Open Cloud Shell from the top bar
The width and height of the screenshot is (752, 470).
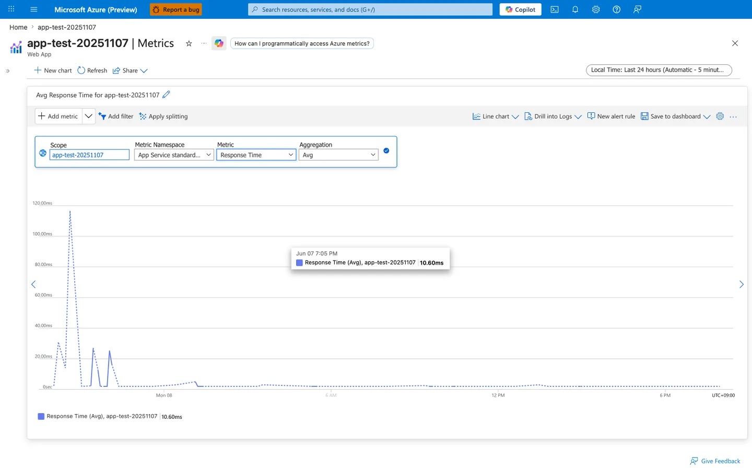[x=555, y=9]
